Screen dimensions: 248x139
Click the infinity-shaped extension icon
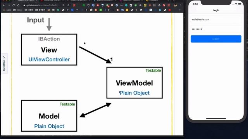[x=121, y=5]
